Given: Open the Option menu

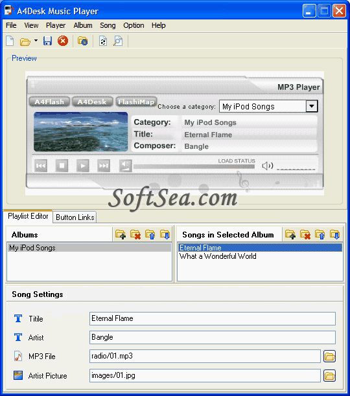Looking at the screenshot, I should (134, 25).
